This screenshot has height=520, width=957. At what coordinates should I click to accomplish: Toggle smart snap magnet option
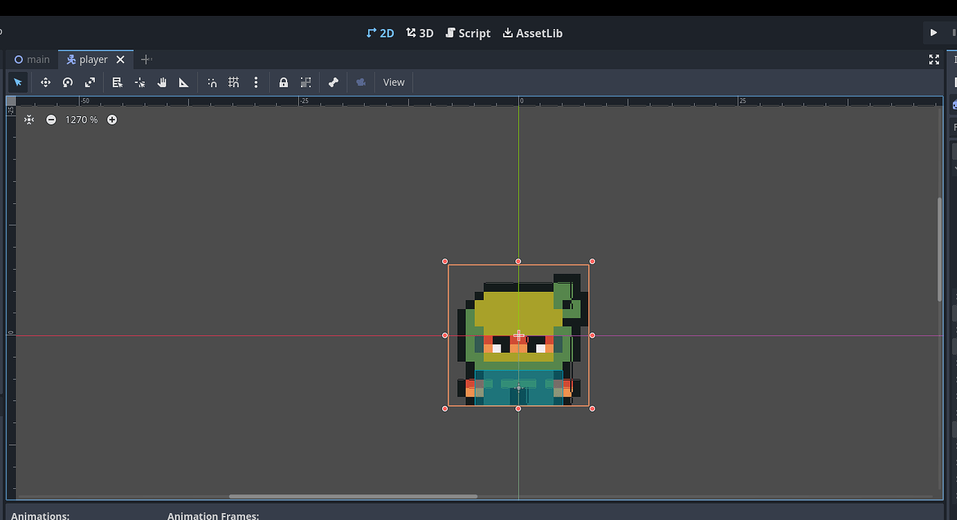pos(212,83)
